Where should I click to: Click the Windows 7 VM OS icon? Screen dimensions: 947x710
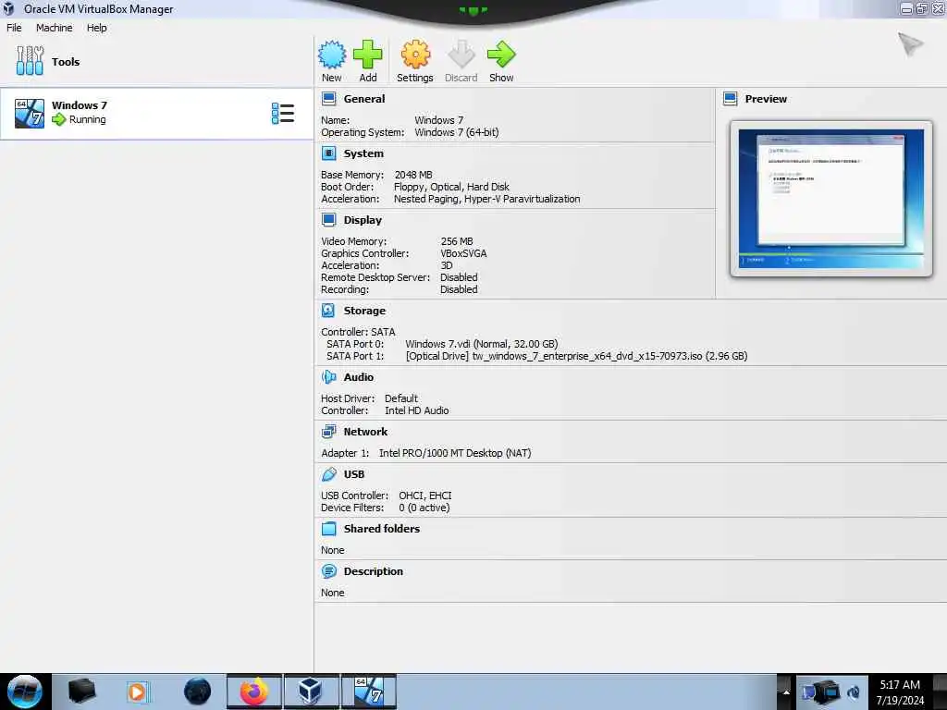click(x=30, y=113)
